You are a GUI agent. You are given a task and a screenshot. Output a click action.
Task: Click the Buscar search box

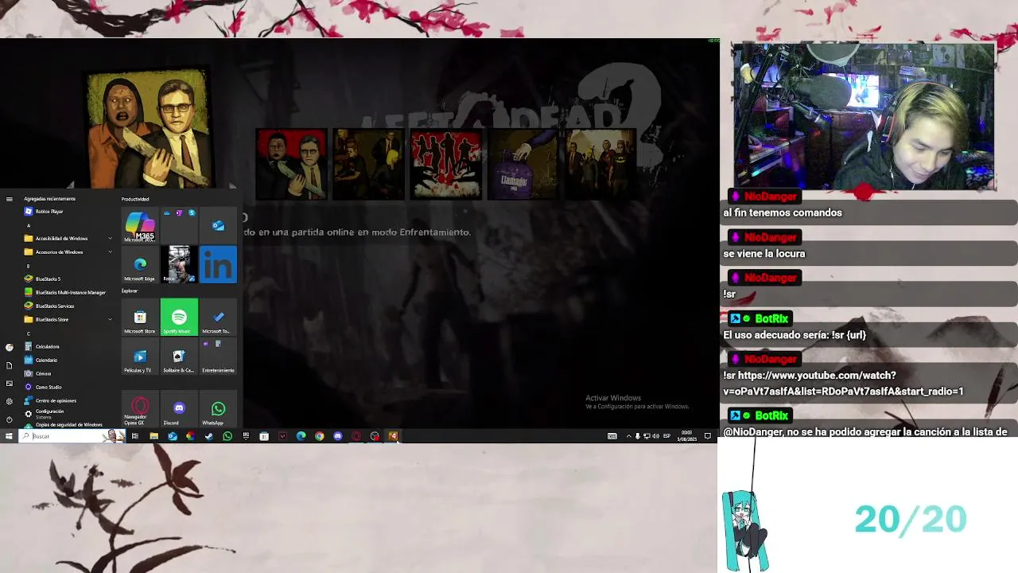click(72, 436)
